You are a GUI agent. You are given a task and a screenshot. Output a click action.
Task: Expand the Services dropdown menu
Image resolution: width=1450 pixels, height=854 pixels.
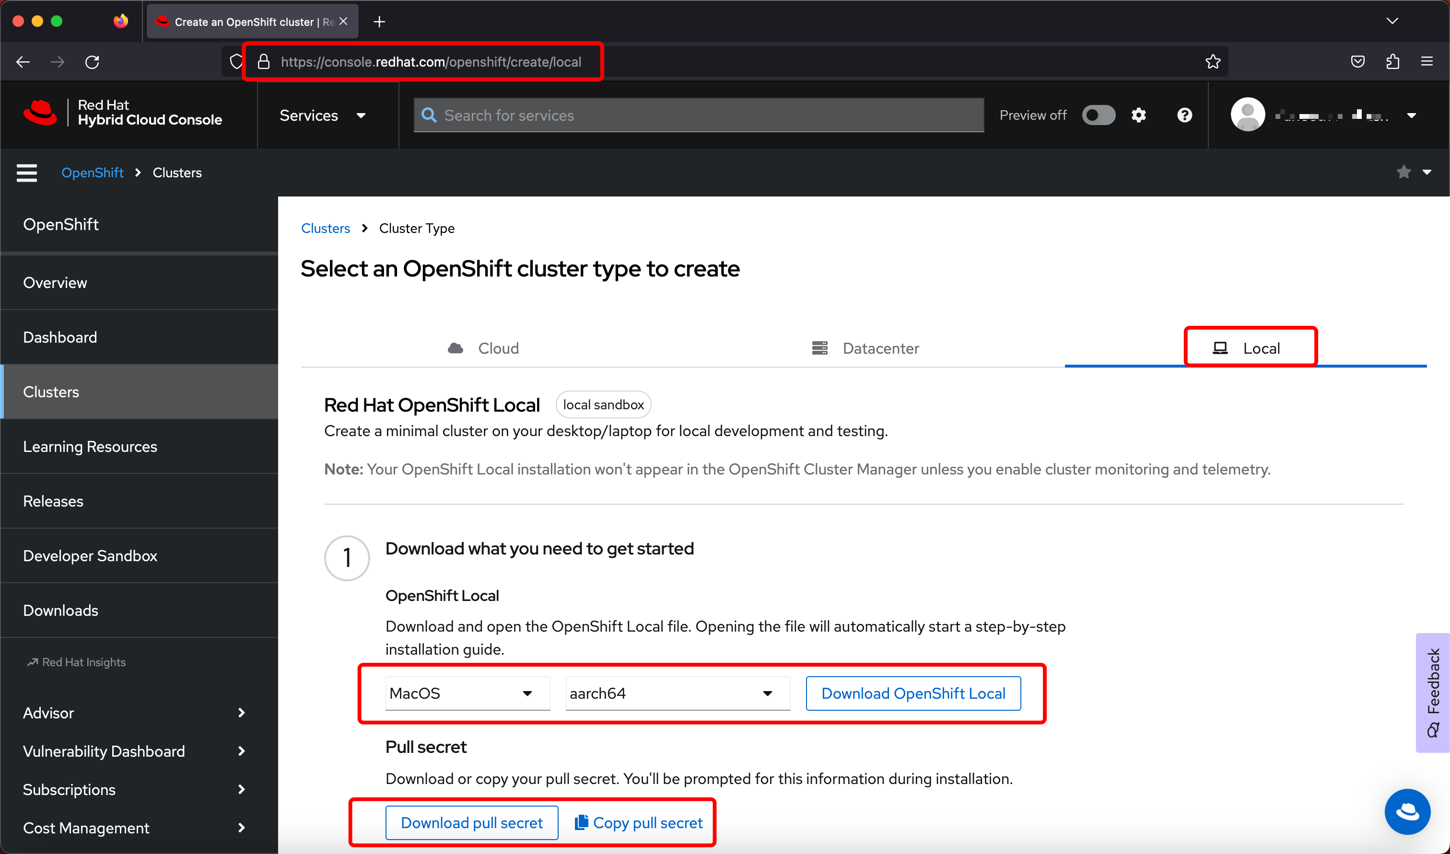[322, 115]
